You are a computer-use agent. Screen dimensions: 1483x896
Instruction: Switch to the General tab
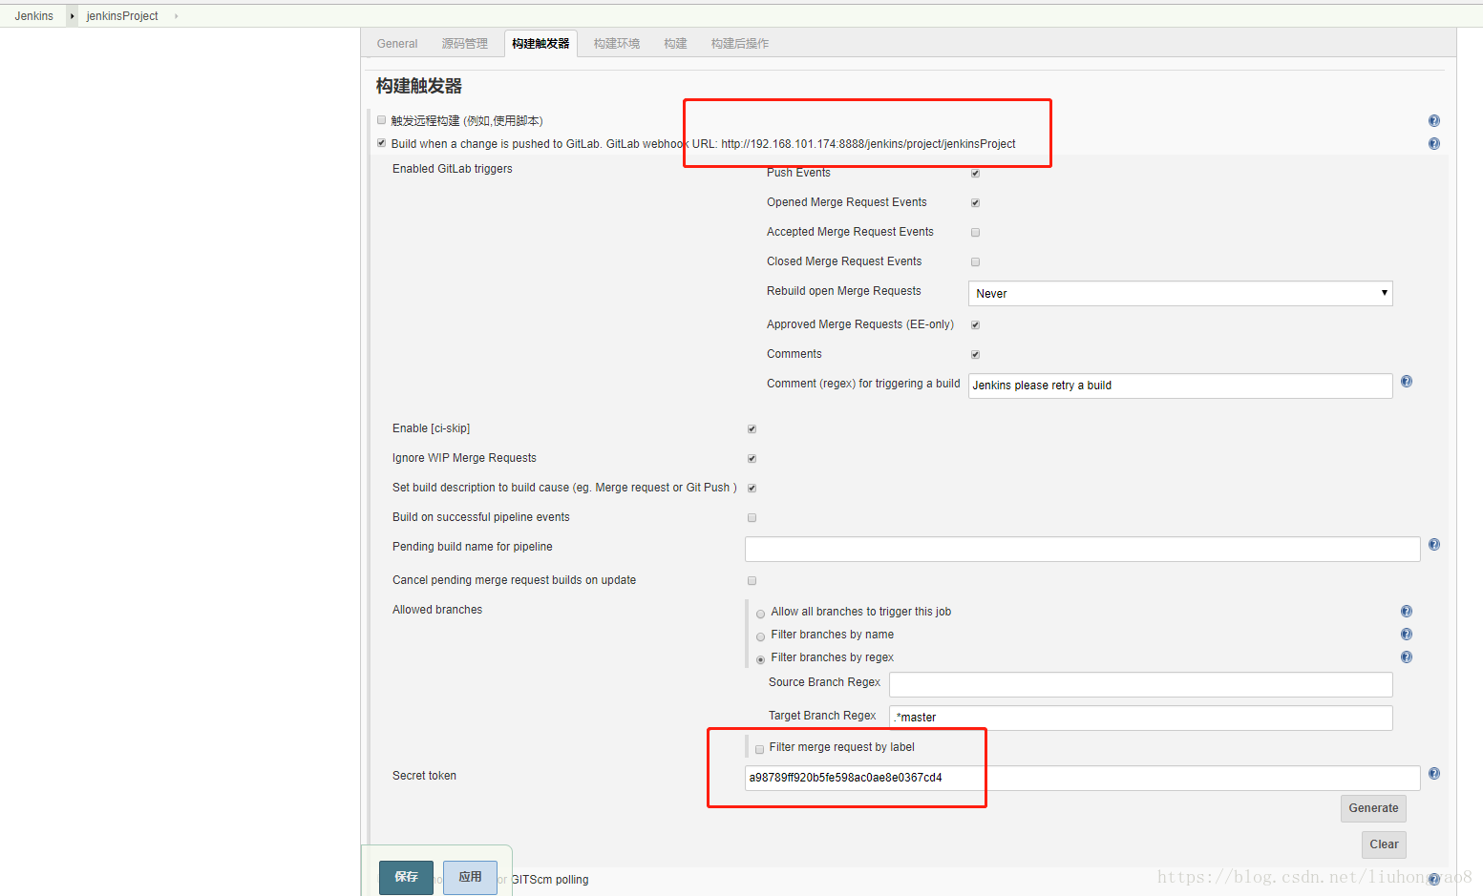click(x=397, y=44)
